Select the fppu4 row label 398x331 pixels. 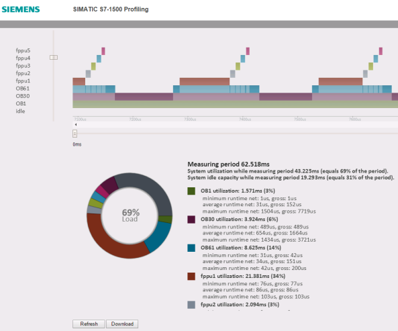coord(23,58)
